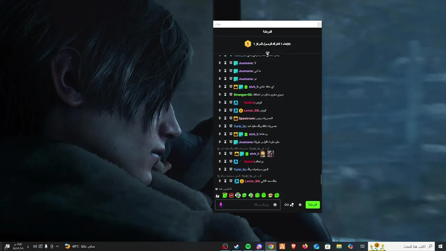The image size is (446, 251).
Task: Open Brave browser from the taskbar
Action: pyautogui.click(x=294, y=246)
